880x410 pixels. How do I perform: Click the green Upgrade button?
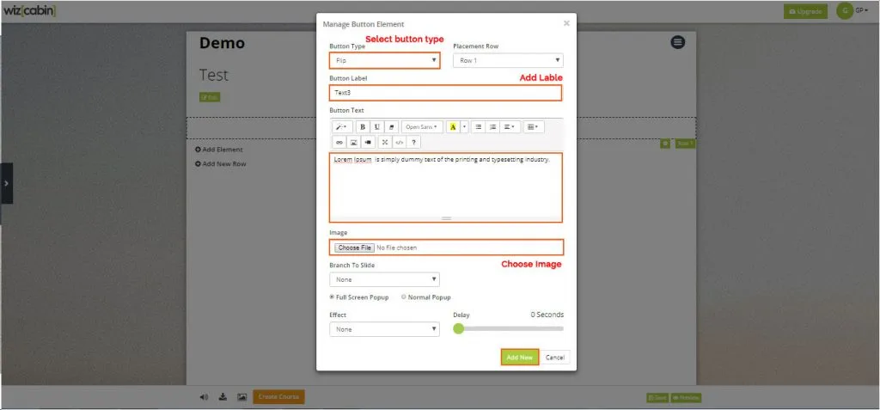tap(805, 11)
